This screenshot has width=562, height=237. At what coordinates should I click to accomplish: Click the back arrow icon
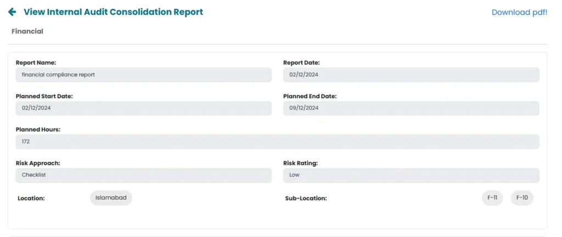tap(12, 12)
